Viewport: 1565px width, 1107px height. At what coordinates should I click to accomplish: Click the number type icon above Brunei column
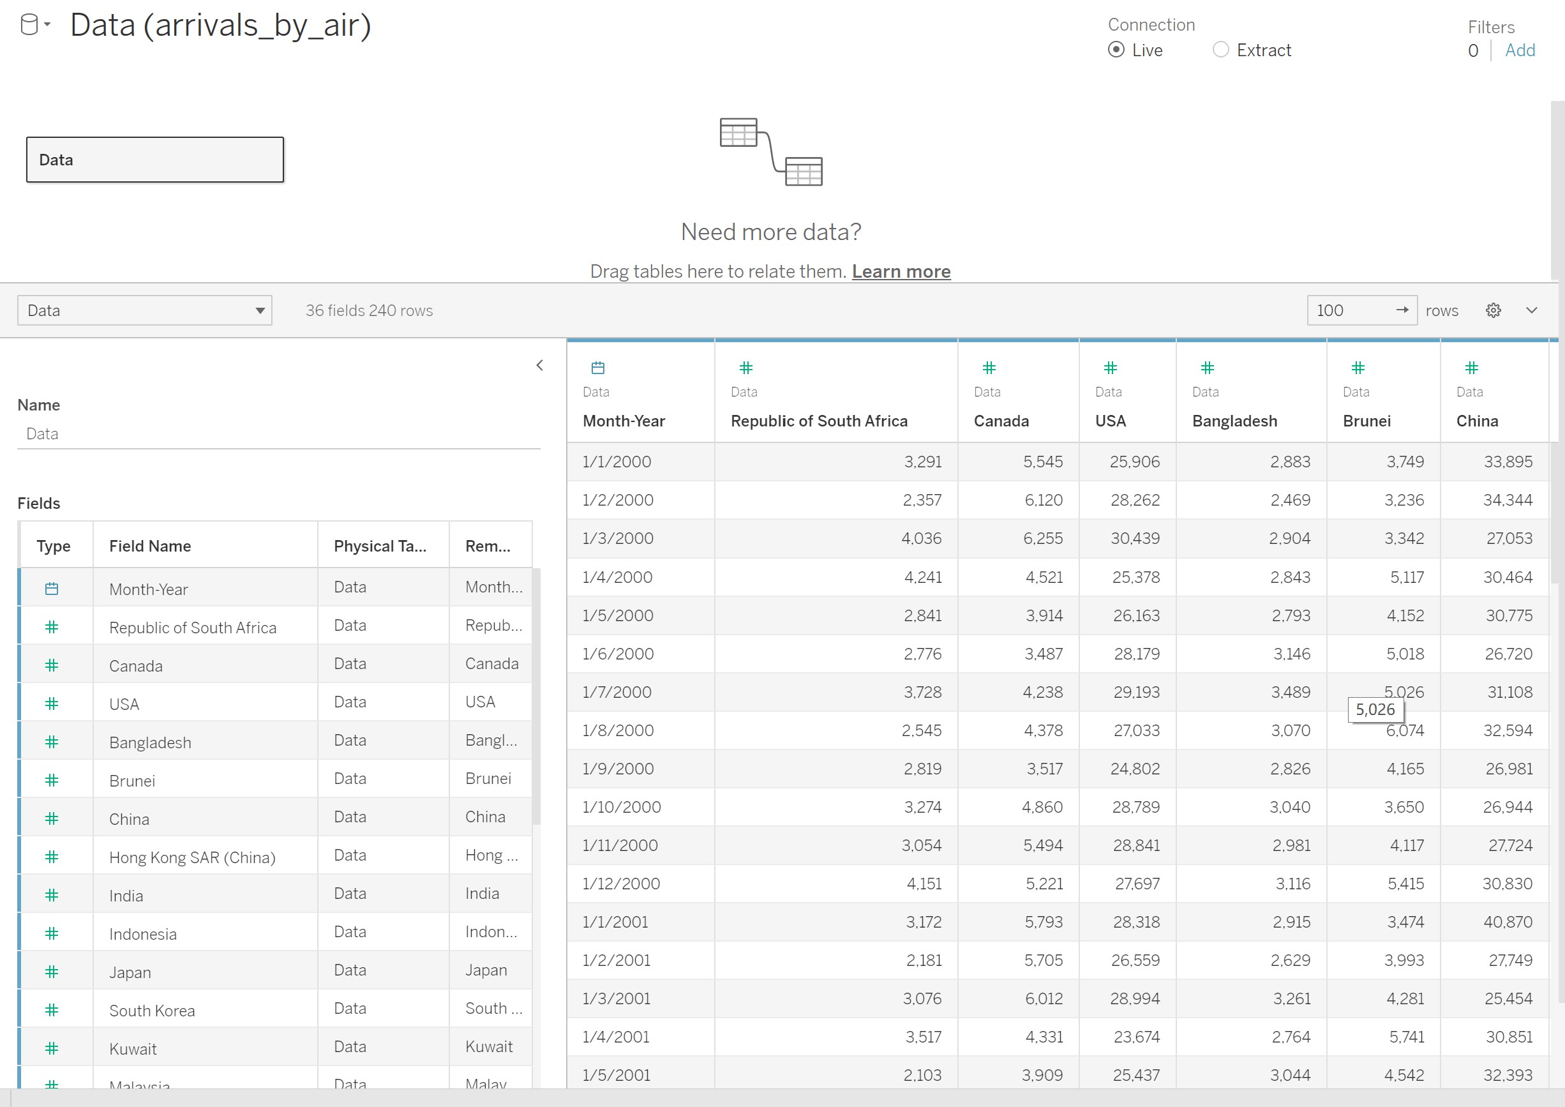[1358, 368]
